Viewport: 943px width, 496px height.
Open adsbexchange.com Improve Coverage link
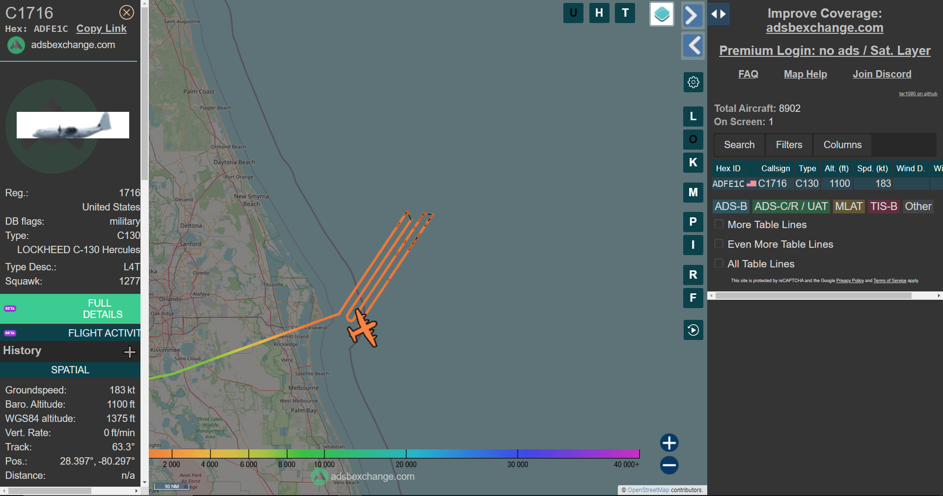[x=825, y=28]
